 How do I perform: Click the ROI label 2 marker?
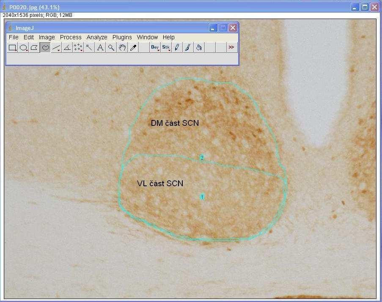tap(202, 158)
